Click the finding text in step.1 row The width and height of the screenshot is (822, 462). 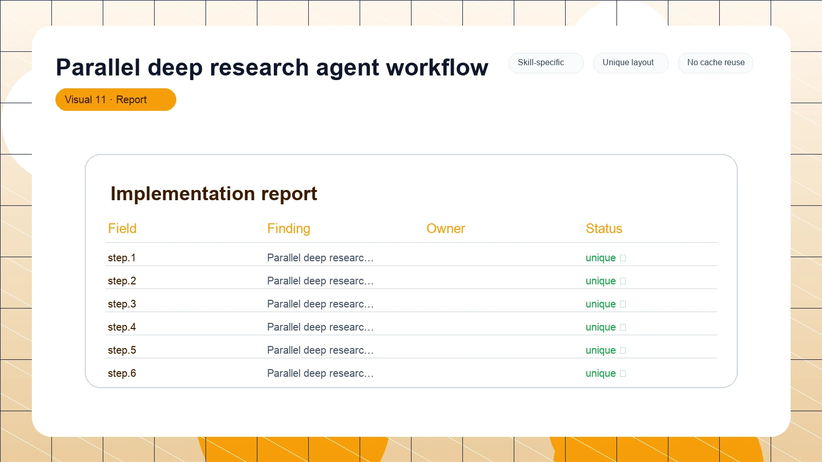(x=321, y=258)
